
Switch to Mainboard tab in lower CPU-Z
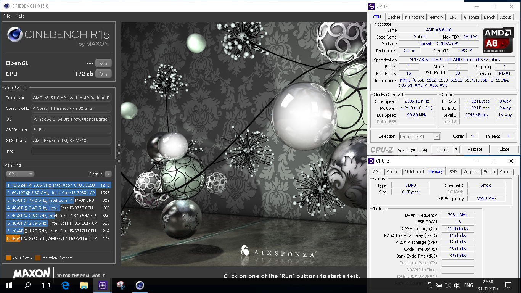coord(414,172)
